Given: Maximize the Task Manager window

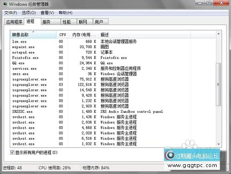Looking at the screenshot, I should point(209,3).
